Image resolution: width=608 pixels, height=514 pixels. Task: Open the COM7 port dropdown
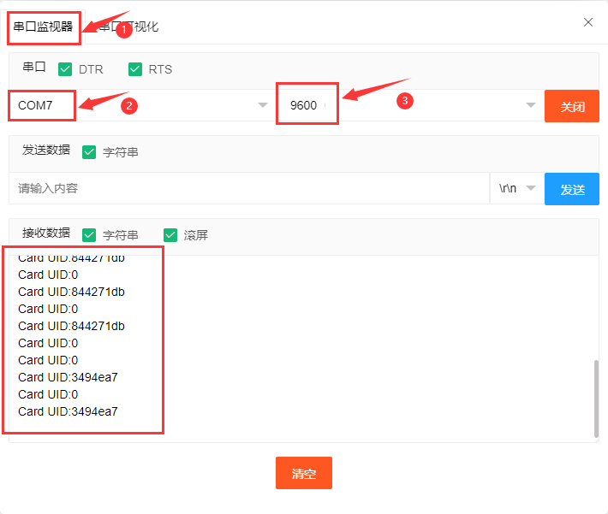point(142,105)
